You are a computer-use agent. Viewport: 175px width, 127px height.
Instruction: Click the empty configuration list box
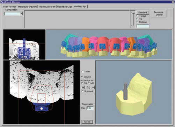tap(77, 19)
